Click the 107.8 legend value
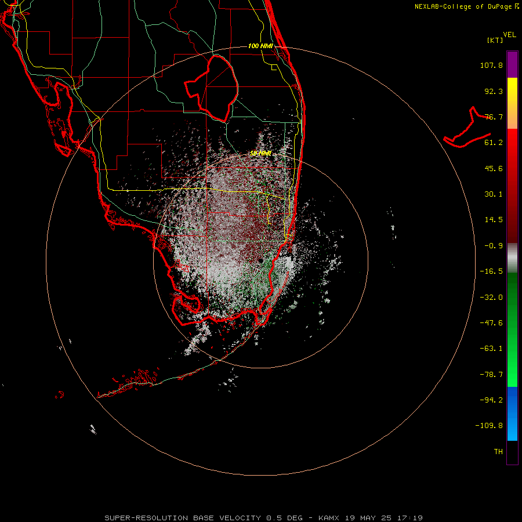 tap(491, 65)
